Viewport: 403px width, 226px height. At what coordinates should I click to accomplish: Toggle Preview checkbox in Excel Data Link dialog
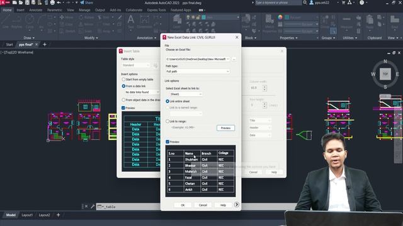click(167, 142)
